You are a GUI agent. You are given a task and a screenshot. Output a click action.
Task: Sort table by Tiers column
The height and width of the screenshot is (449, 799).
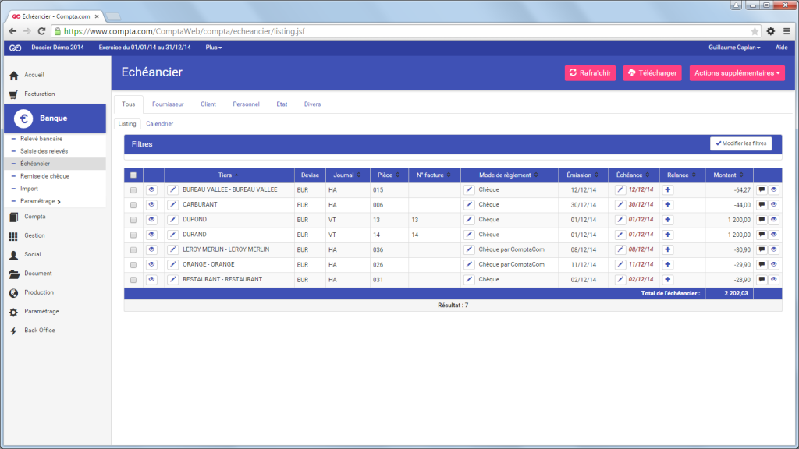229,175
